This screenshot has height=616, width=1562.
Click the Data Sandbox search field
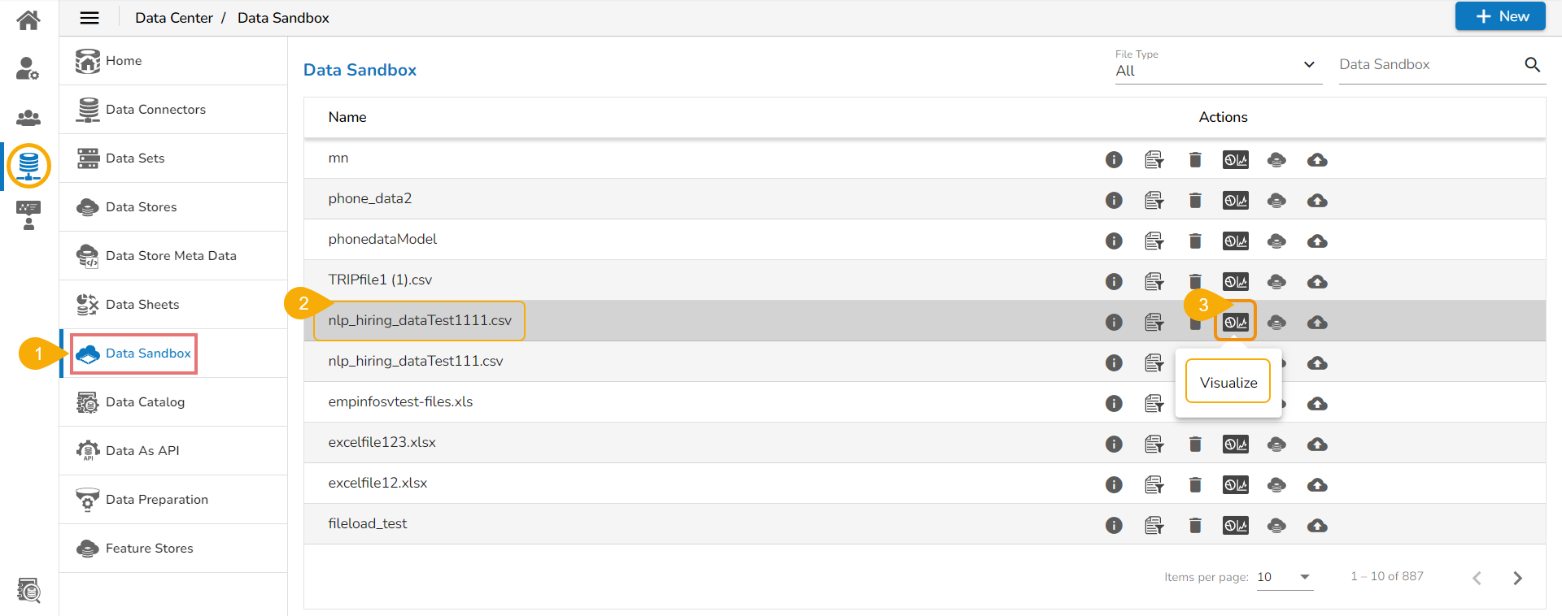(x=1428, y=64)
